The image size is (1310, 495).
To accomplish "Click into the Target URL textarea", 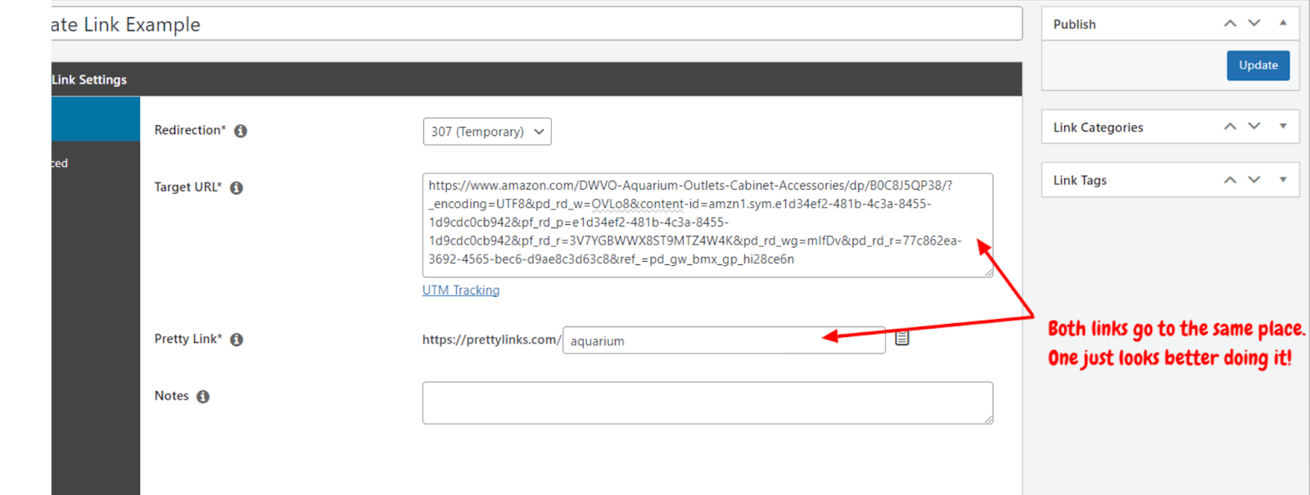I will coord(708,225).
